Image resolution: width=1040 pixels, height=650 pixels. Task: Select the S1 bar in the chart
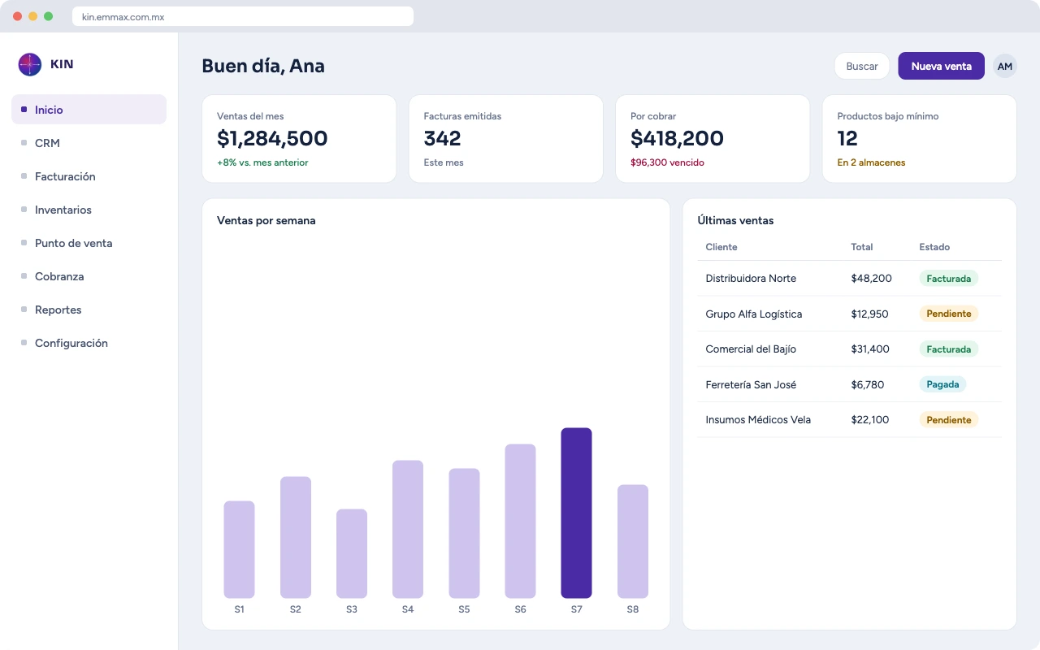tap(239, 549)
